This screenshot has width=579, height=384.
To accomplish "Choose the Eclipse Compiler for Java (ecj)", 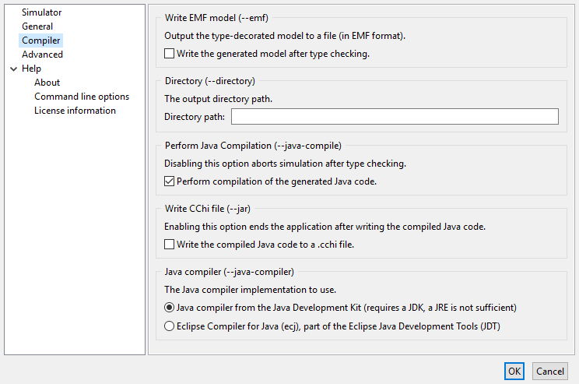I will (x=170, y=327).
